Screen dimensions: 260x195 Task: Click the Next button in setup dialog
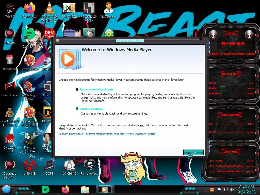click(x=193, y=152)
